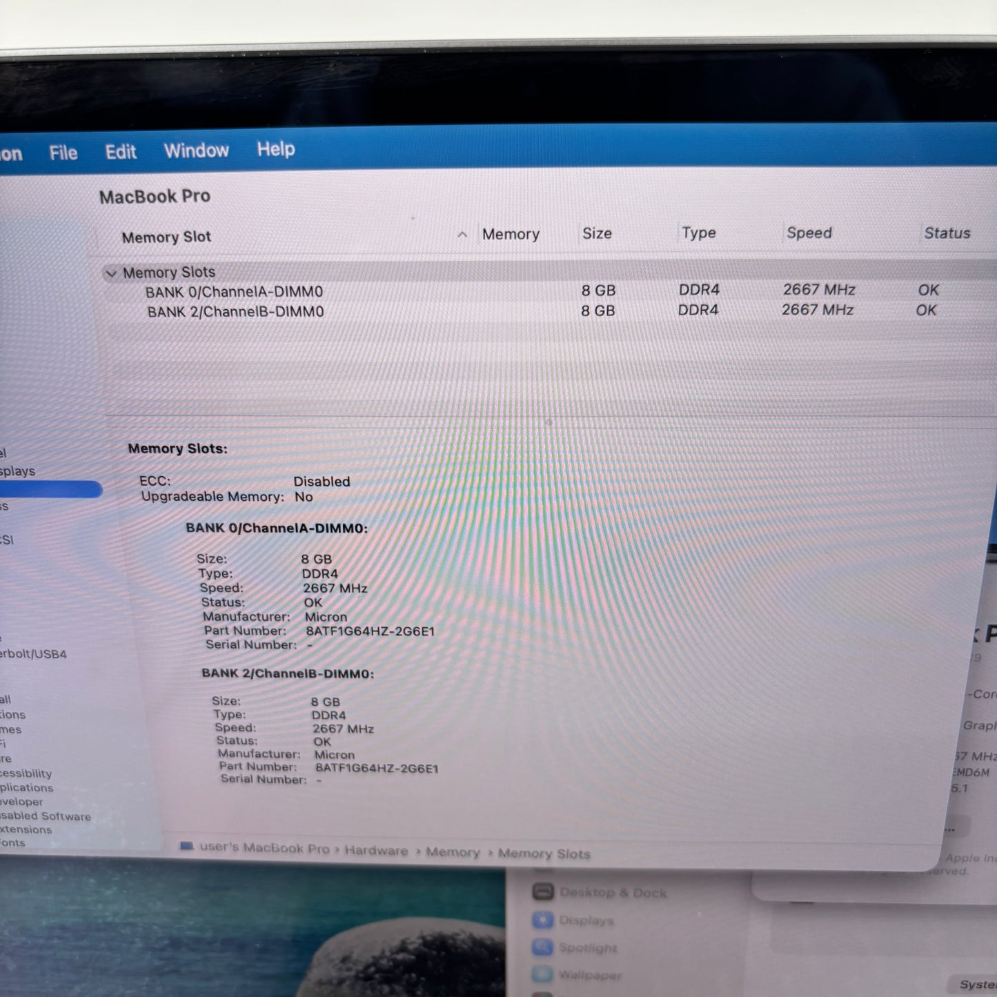Click Micron manufacturer under BANK 0 details
This screenshot has width=997, height=997.
pyautogui.click(x=326, y=617)
